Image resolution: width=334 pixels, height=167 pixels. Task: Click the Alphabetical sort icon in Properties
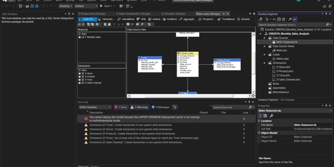[265, 116]
